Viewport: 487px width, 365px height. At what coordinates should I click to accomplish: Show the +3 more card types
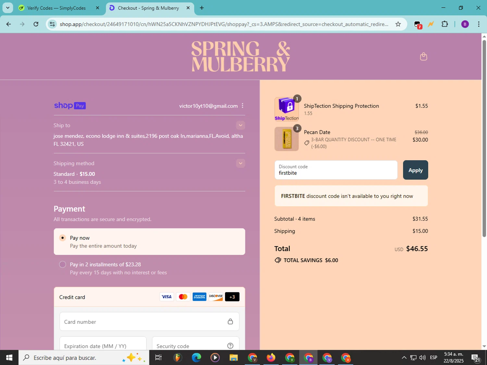[x=232, y=297]
